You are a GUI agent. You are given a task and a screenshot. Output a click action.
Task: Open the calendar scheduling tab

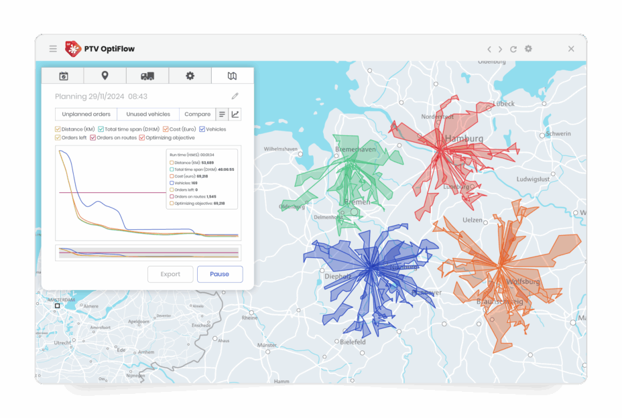64,76
